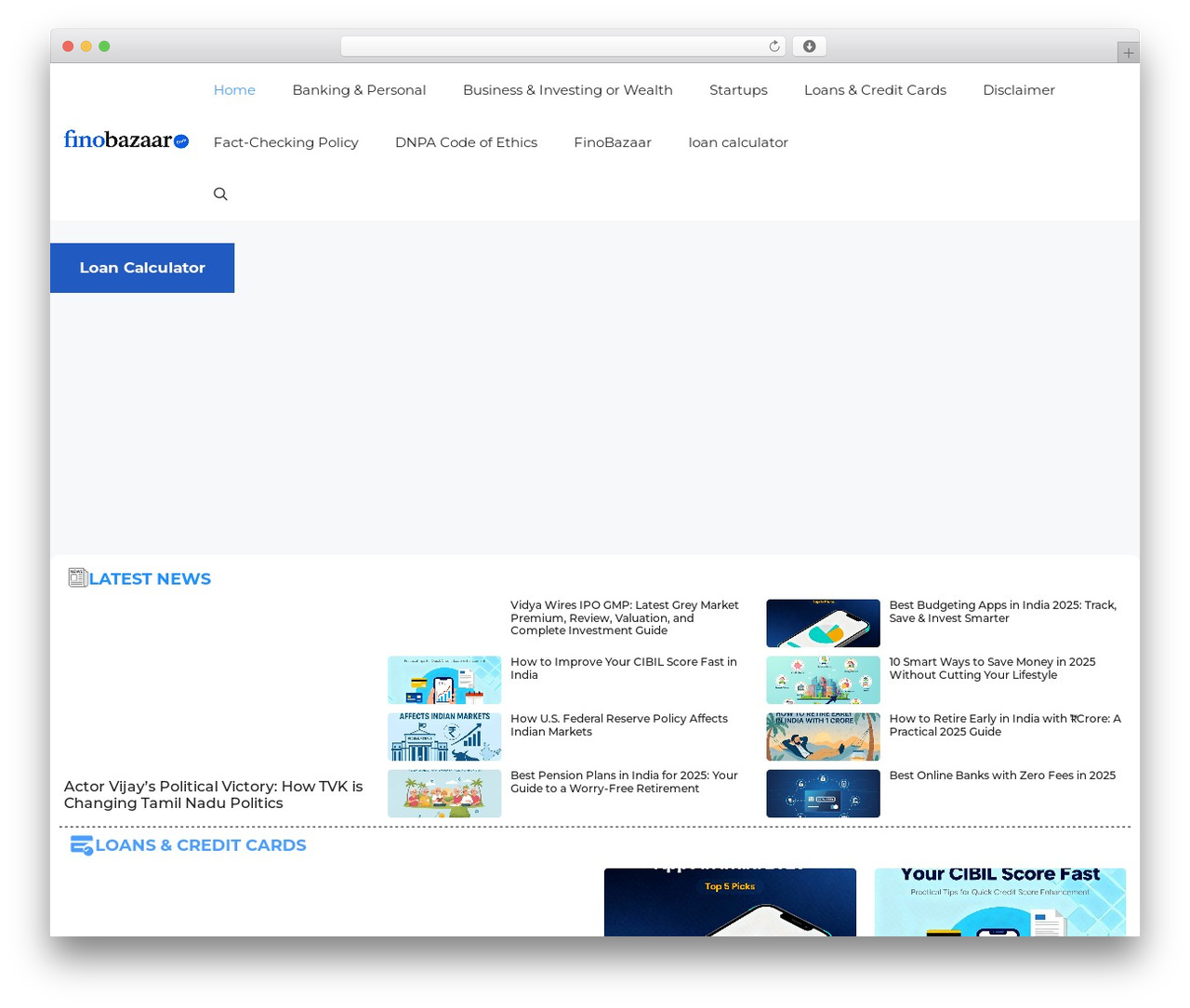The image size is (1190, 1008).
Task: Open the loan calculator menu link
Action: pyautogui.click(x=738, y=142)
